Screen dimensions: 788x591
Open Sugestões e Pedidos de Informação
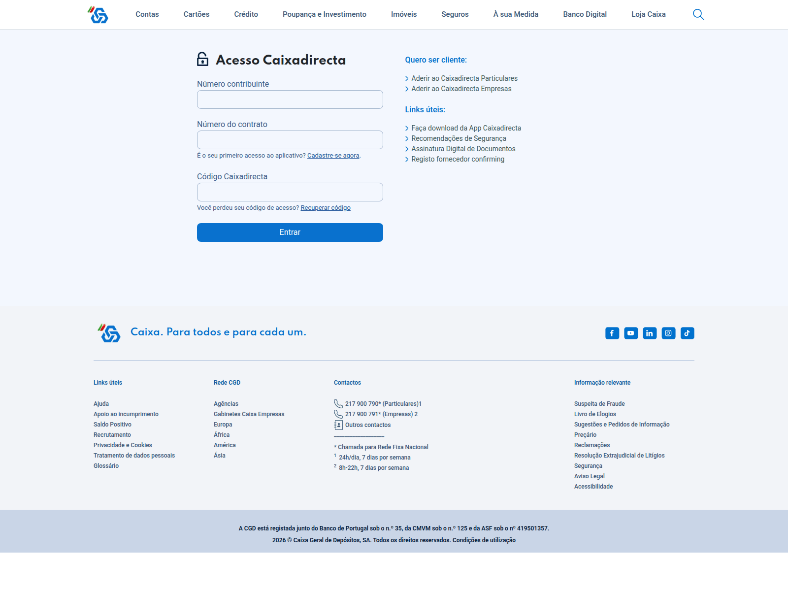(x=622, y=425)
